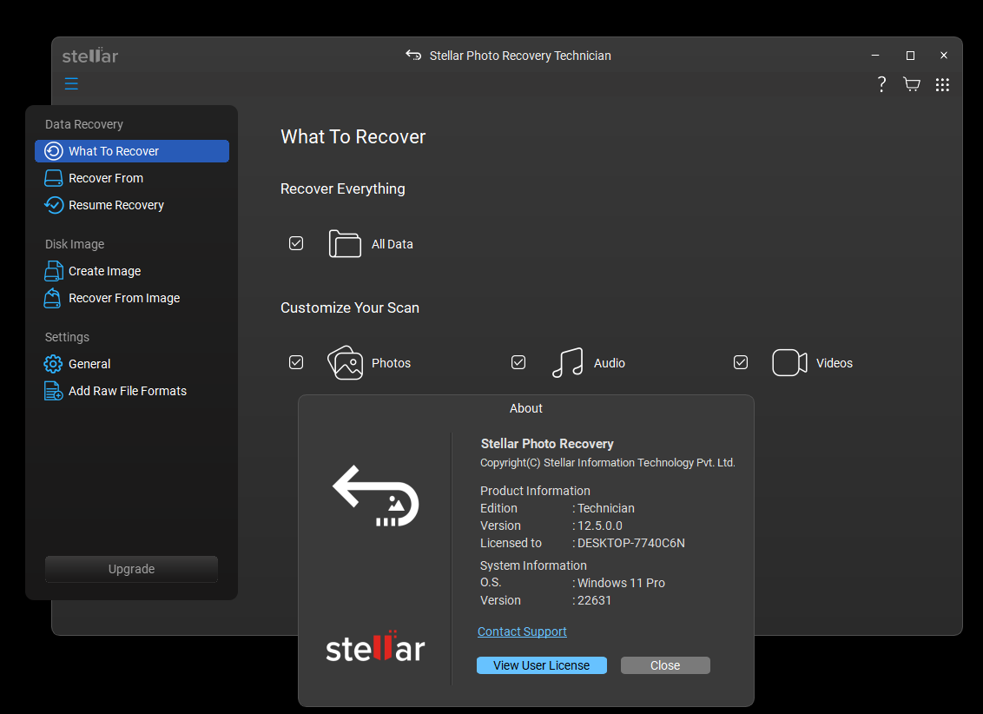Click the Disk Image section label
983x714 pixels.
pyautogui.click(x=75, y=244)
